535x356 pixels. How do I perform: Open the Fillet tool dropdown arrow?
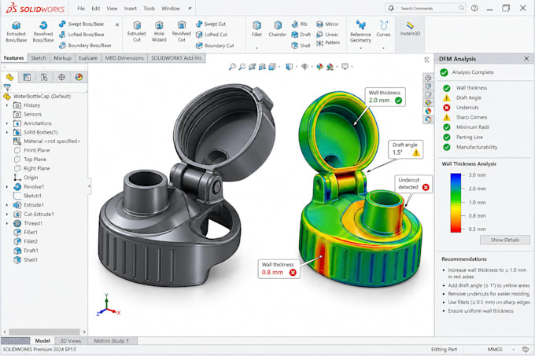(x=256, y=48)
